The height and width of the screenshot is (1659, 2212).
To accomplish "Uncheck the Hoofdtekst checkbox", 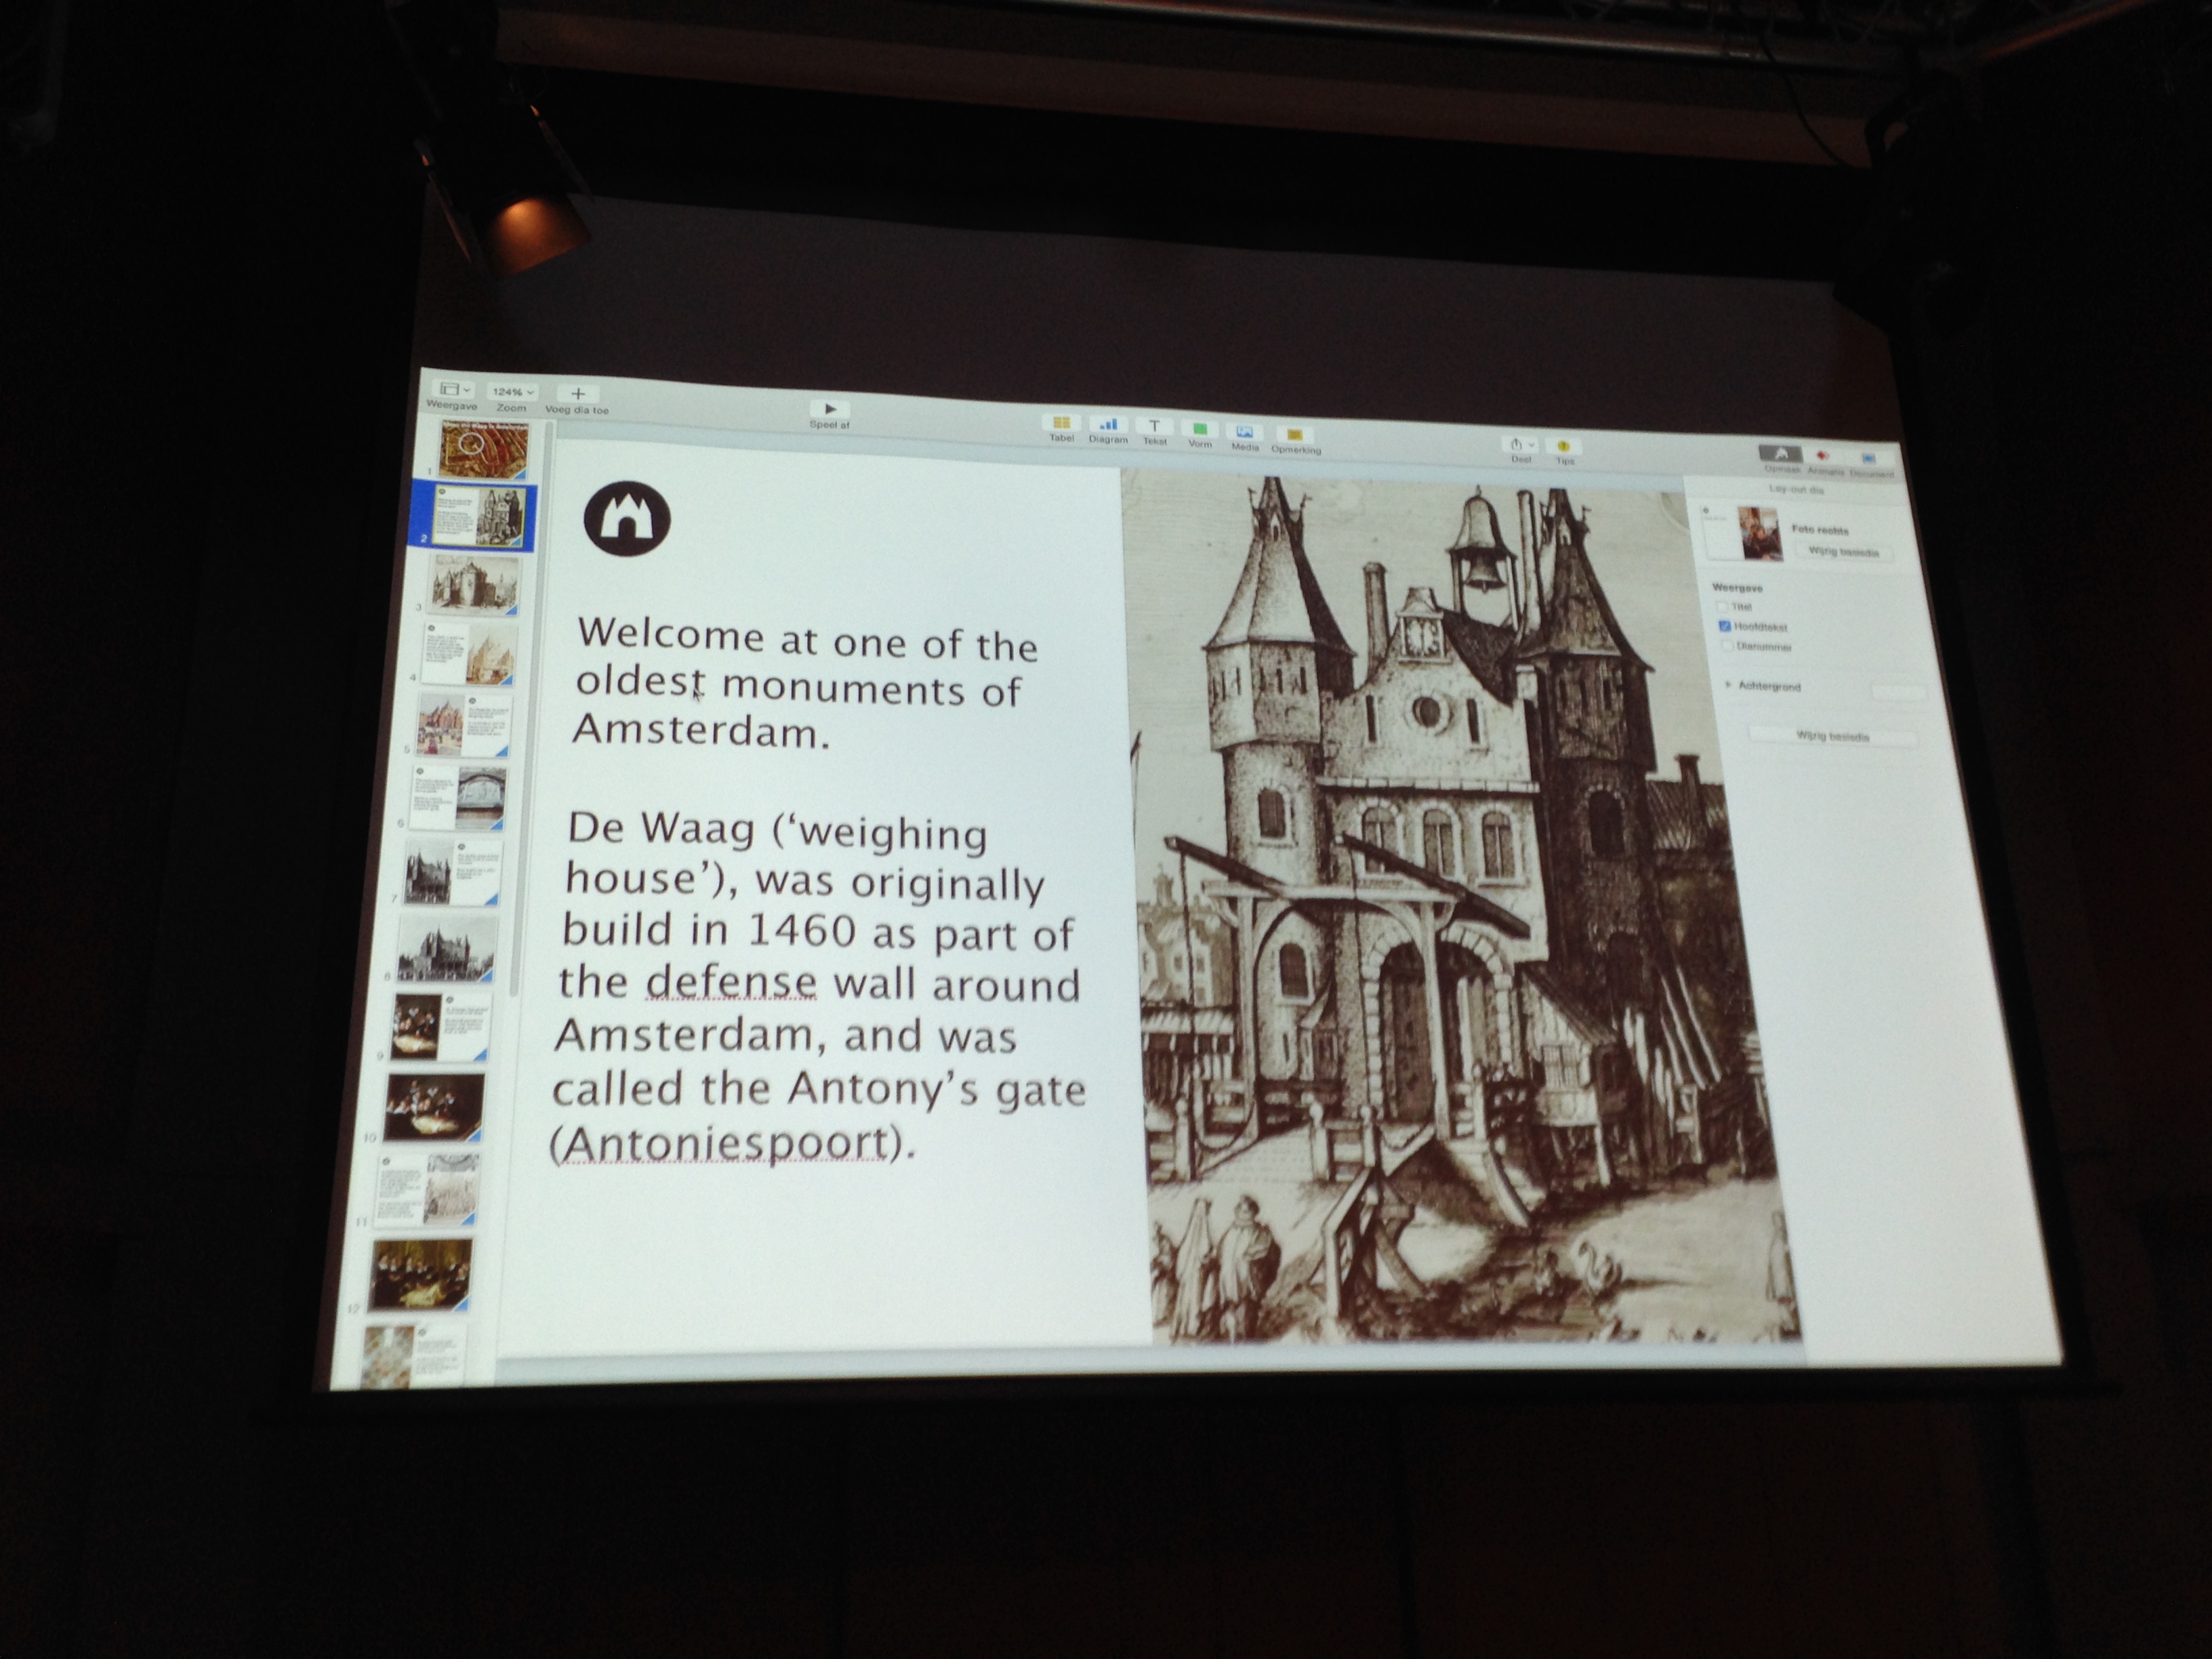I will coord(1725,626).
